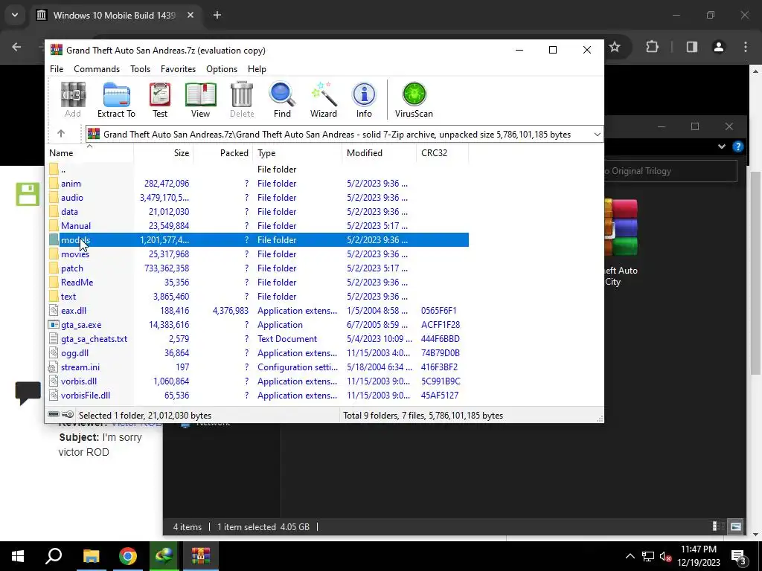Click the Explorer search box
Image resolution: width=762 pixels, height=571 pixels.
point(670,171)
